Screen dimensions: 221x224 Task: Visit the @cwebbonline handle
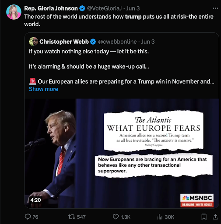click(117, 42)
